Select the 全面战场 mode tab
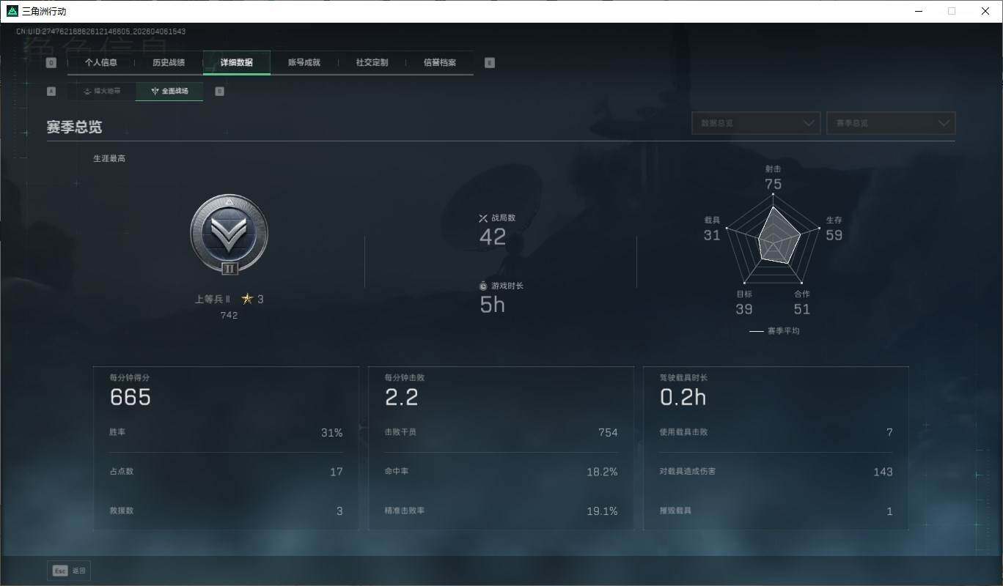1003x586 pixels. pos(169,92)
